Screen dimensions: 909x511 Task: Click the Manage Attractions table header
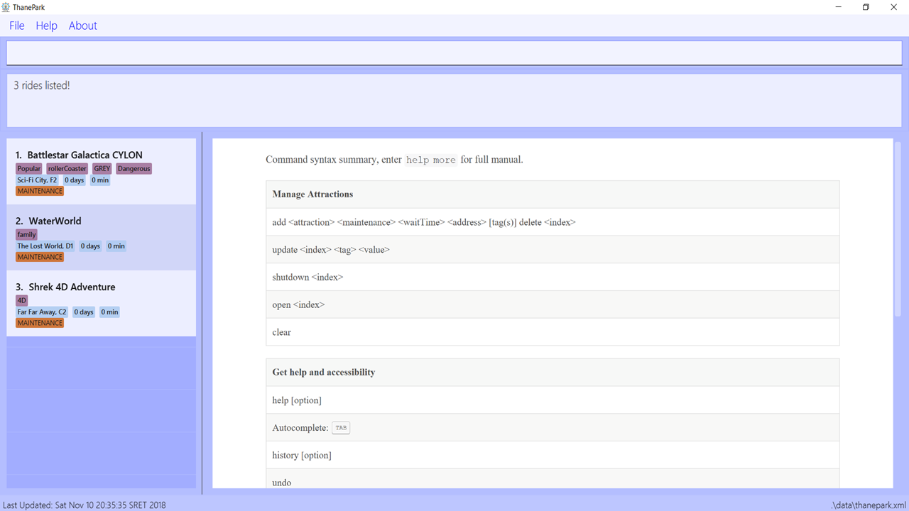click(553, 194)
